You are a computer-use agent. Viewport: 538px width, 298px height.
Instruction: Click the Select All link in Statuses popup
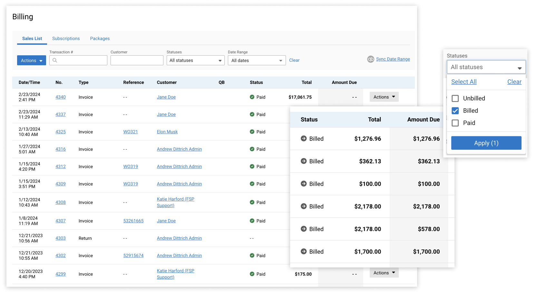(464, 82)
